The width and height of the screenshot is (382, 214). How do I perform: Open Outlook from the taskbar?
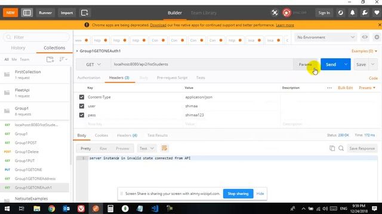[66, 209]
